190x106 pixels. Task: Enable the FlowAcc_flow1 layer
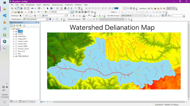pos(16,49)
